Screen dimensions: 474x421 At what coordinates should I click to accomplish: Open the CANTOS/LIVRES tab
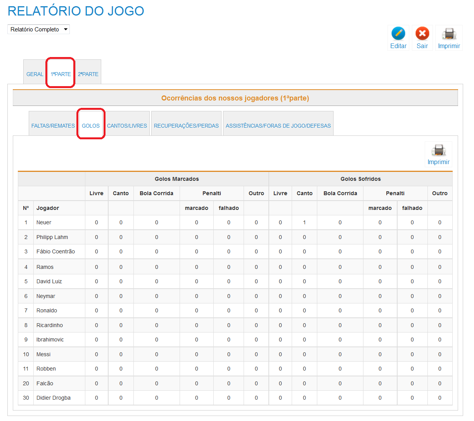click(127, 126)
